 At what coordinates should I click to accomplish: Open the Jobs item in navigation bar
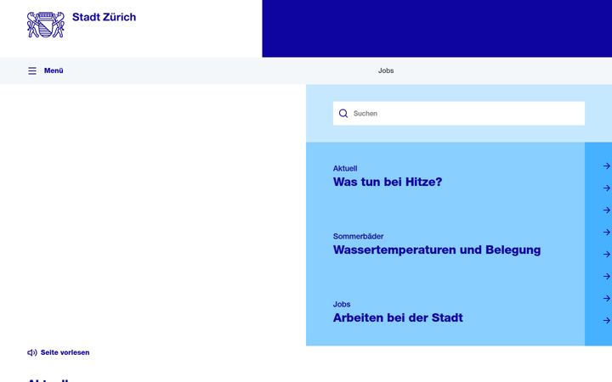[x=386, y=70]
